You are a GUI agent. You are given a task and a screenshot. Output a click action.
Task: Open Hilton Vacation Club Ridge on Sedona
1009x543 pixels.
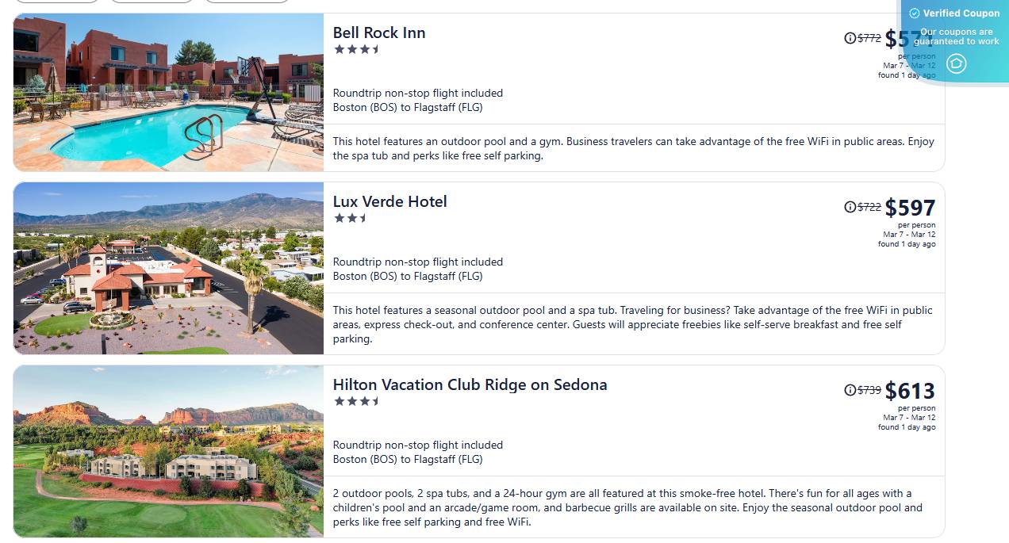470,384
